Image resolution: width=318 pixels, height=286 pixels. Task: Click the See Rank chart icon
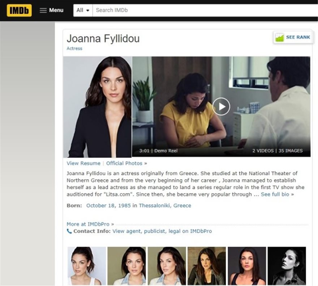(279, 37)
